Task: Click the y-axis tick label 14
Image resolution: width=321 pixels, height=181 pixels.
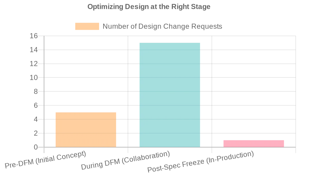Action: coord(34,50)
